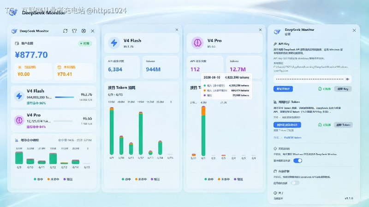This screenshot has height=207, width=369.
Task: Click the lightning icon in main widget's V4 Flash row
Action: (x=19, y=96)
